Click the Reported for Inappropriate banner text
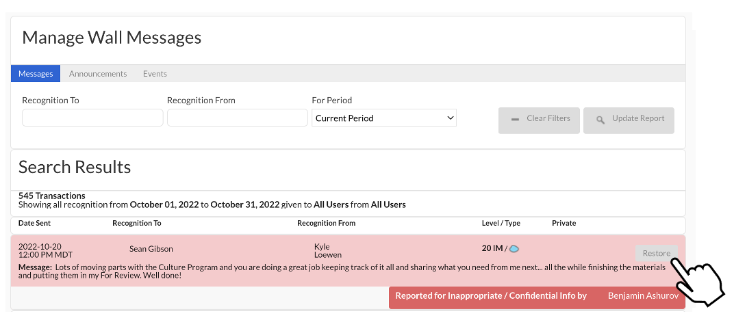The image size is (734, 331). point(490,296)
